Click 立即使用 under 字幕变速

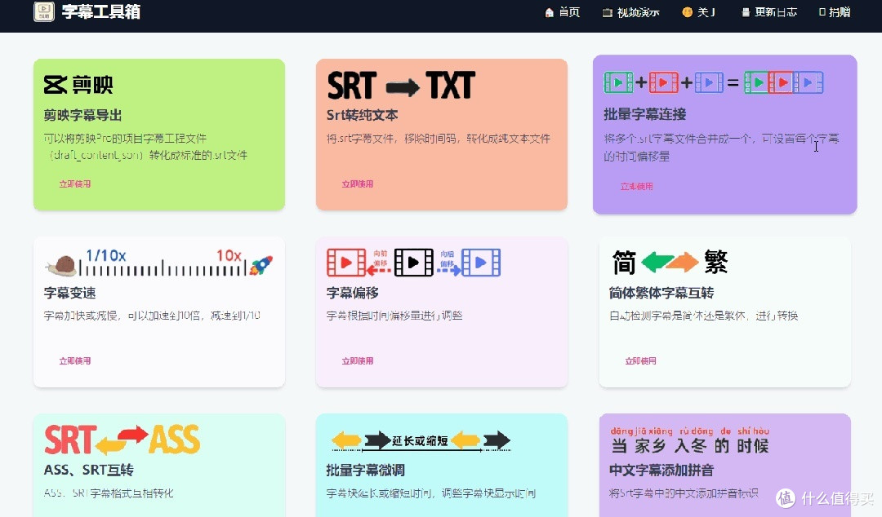coord(75,360)
